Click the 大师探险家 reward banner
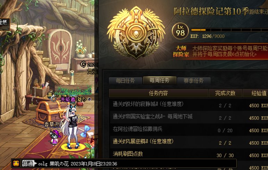 click(x=220, y=51)
